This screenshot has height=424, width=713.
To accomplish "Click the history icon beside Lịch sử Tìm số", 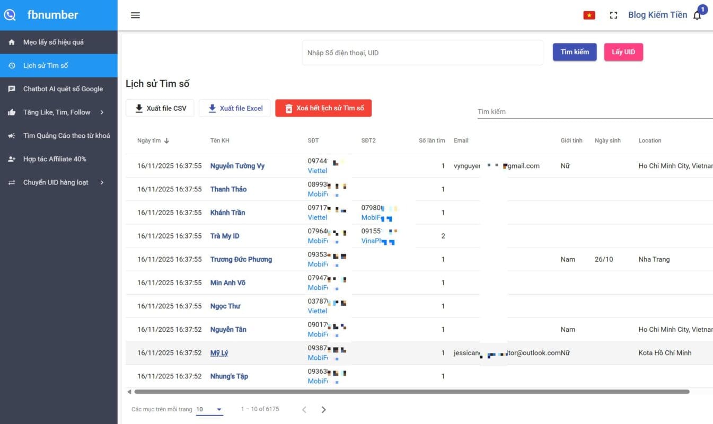I will (12, 66).
